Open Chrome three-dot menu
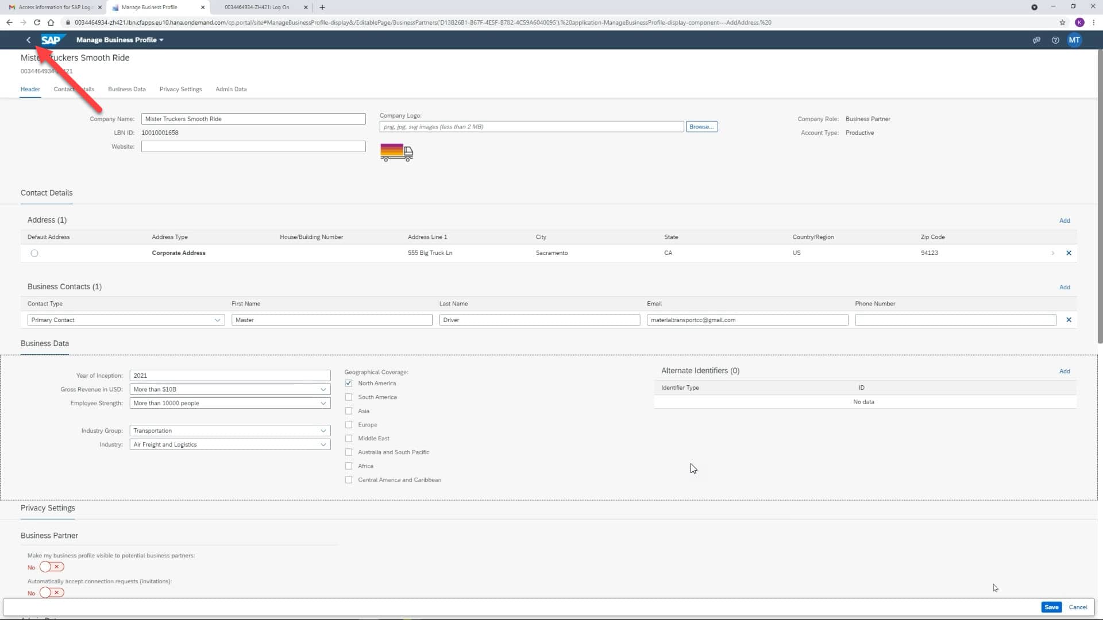The width and height of the screenshot is (1103, 620). (1093, 22)
